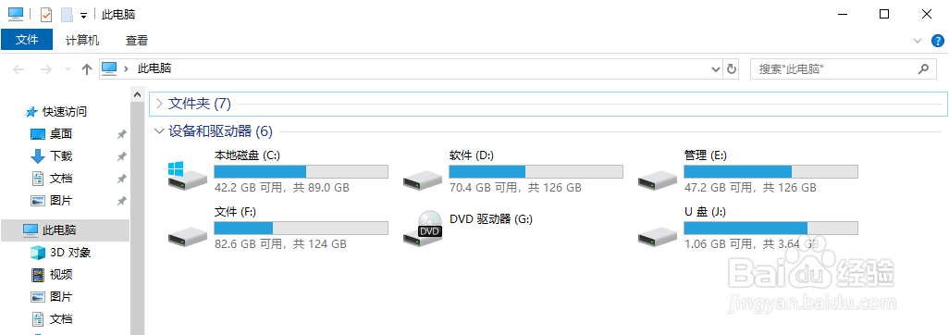Select the DVD drive (G:) icon
Viewport: 949px width, 335px height.
423,229
